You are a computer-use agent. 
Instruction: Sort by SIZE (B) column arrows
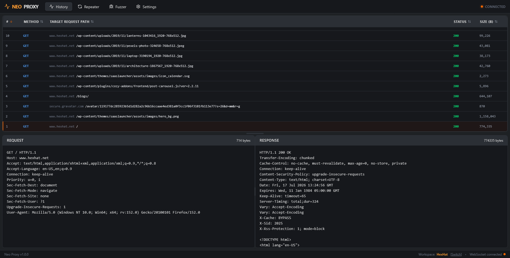pos(496,22)
